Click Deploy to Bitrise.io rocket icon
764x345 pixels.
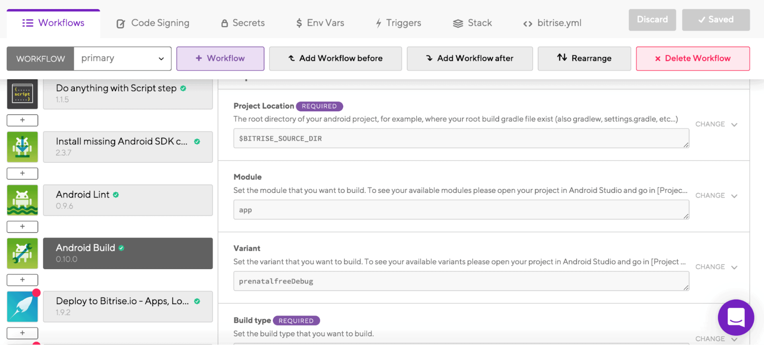(x=22, y=306)
